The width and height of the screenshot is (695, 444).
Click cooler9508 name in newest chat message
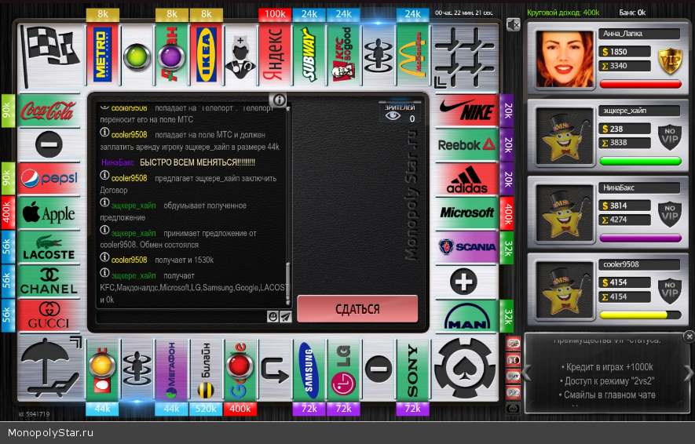129,260
